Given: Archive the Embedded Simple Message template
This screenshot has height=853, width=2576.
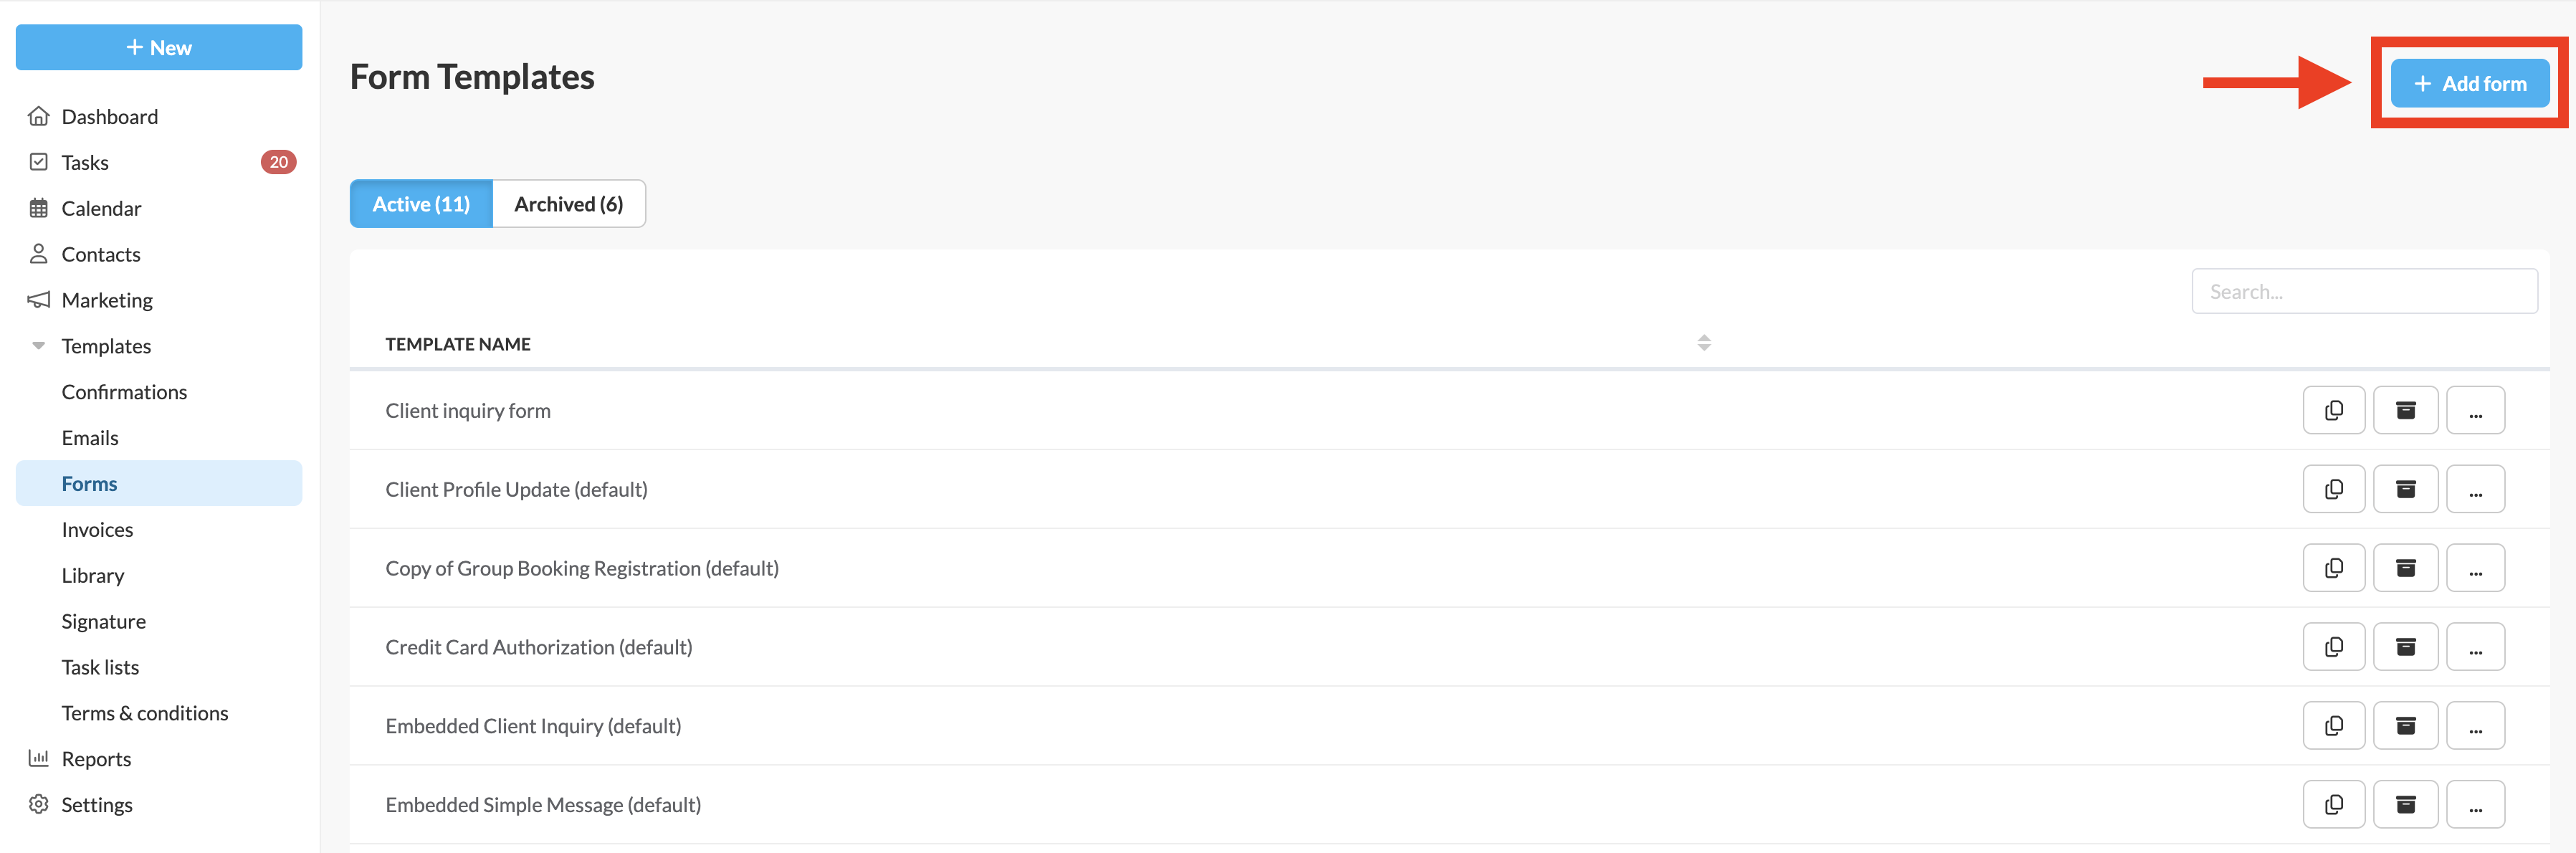Looking at the screenshot, I should click(x=2405, y=805).
